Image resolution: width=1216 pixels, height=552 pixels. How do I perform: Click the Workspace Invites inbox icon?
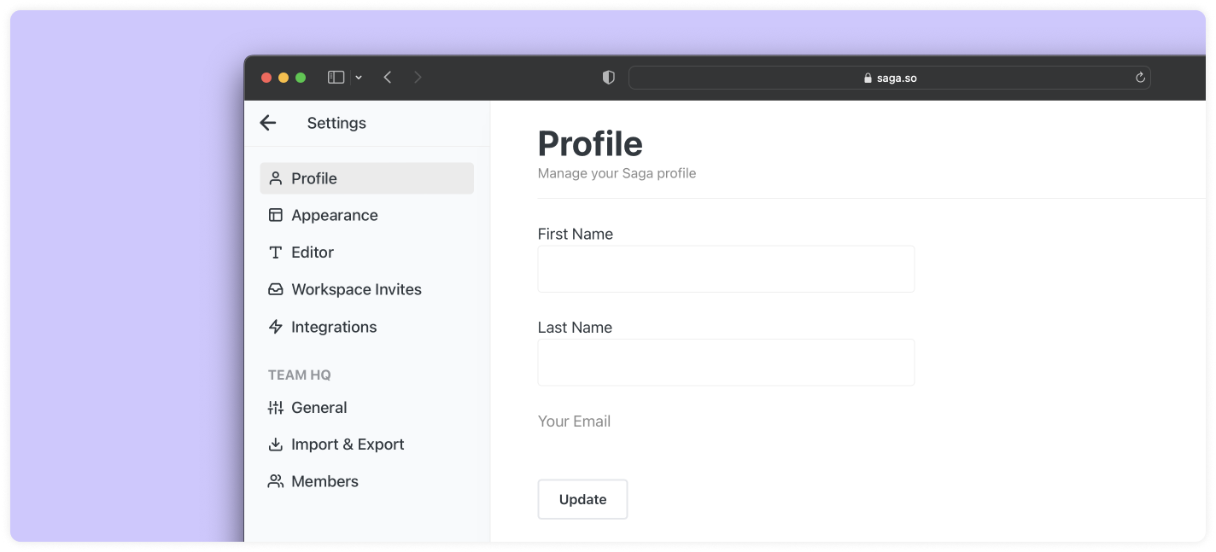[275, 289]
